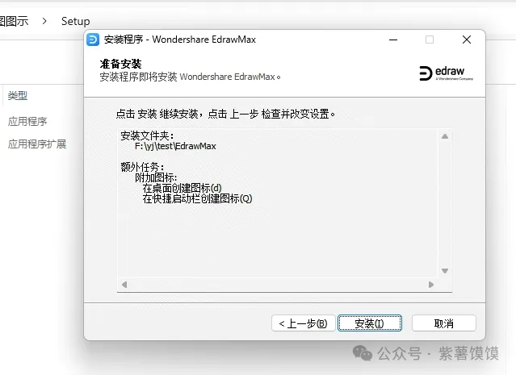Select the 应用程序扩展 entry in the list

coord(37,144)
